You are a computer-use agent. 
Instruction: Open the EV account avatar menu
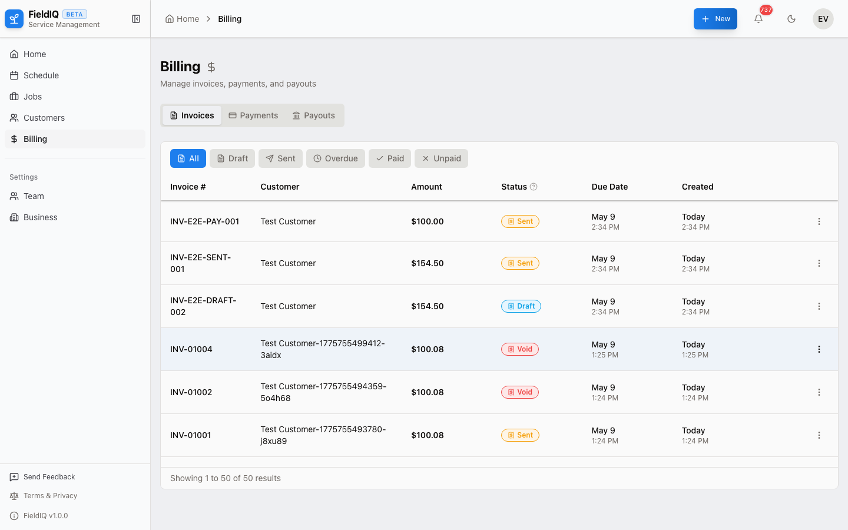coord(823,18)
